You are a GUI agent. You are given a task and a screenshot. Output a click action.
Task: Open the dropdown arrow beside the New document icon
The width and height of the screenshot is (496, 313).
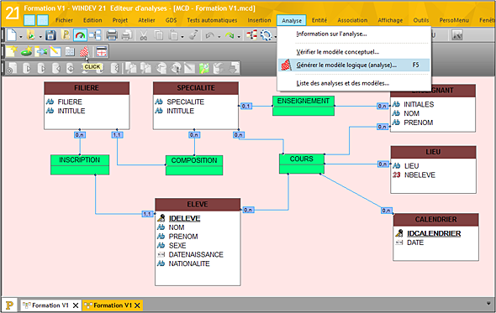[21, 37]
